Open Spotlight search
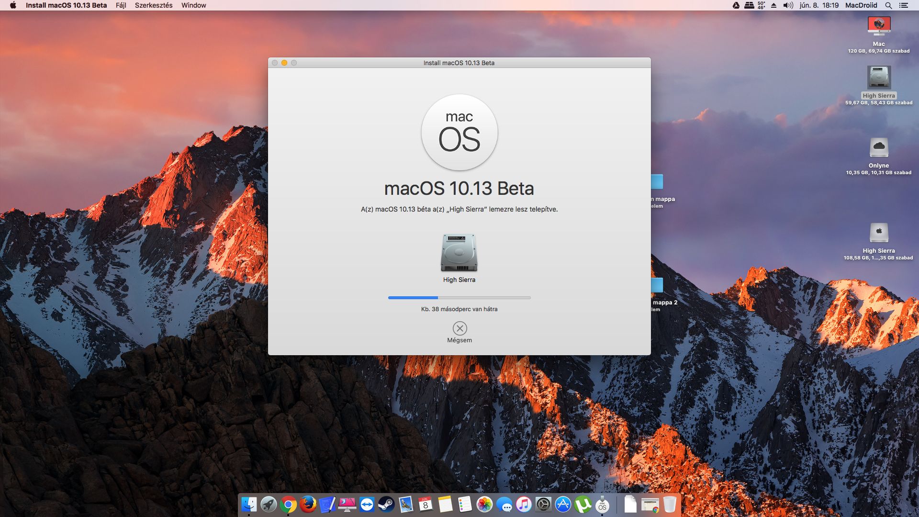The image size is (919, 517). (x=888, y=5)
